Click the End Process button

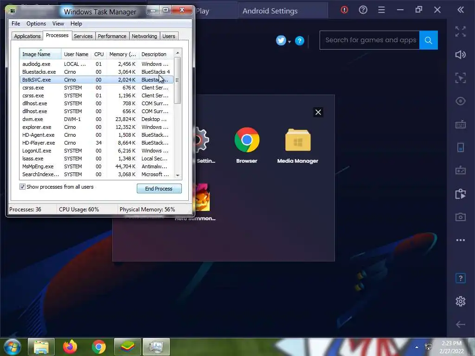(159, 189)
